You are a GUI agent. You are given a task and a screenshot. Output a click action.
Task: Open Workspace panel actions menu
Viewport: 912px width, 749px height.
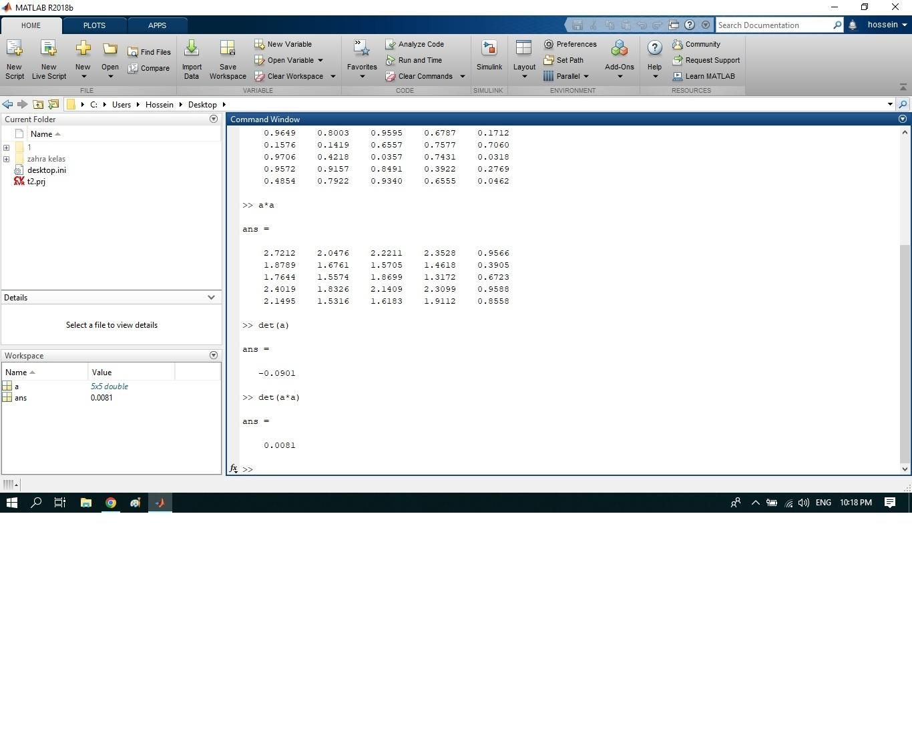(x=214, y=355)
